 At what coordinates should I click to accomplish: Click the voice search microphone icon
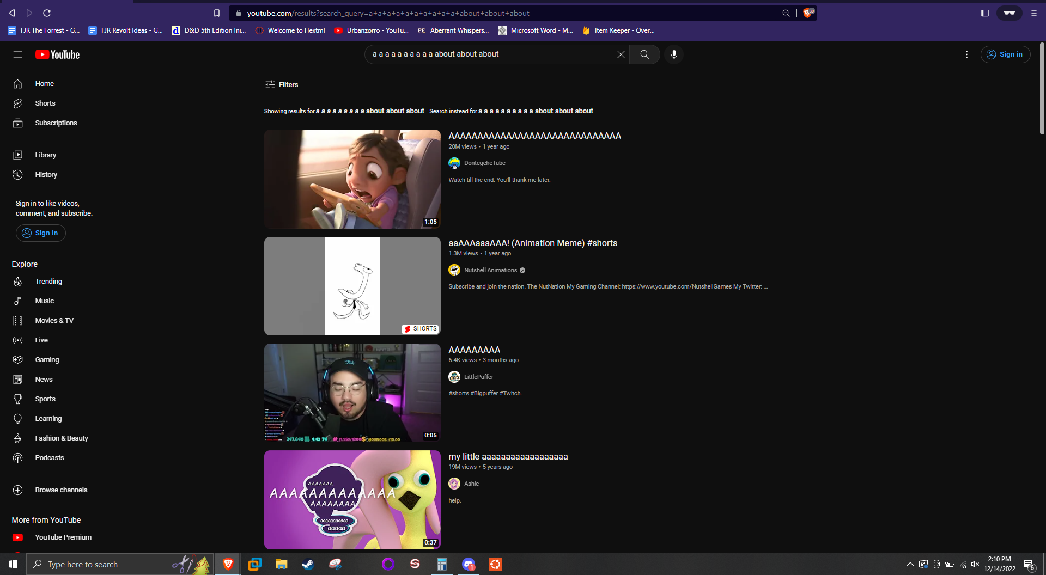point(674,54)
